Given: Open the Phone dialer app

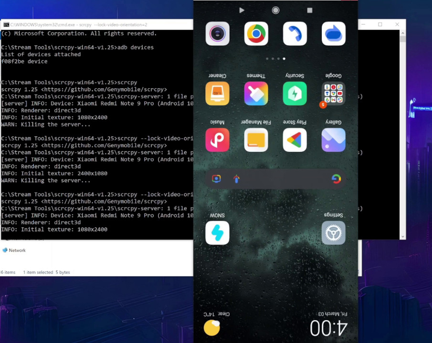Looking at the screenshot, I should point(295,33).
